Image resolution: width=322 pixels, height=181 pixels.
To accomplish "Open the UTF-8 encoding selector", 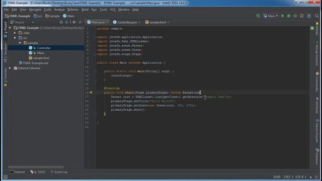I will 301,177.
